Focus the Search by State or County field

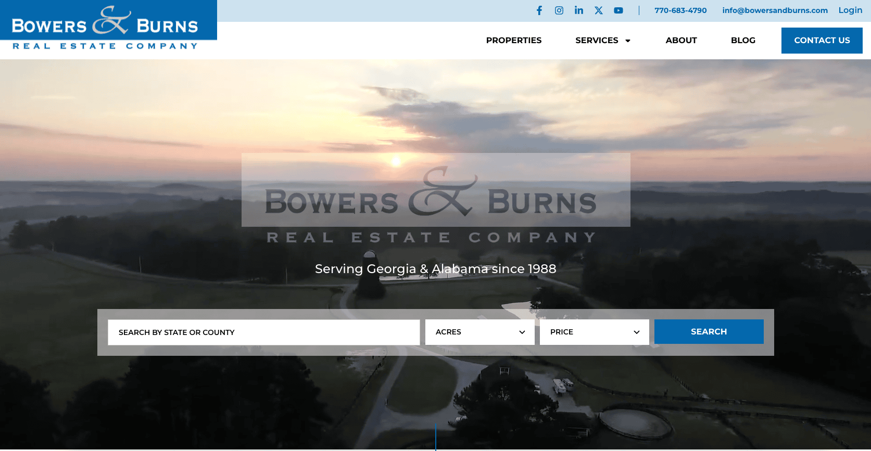(263, 332)
